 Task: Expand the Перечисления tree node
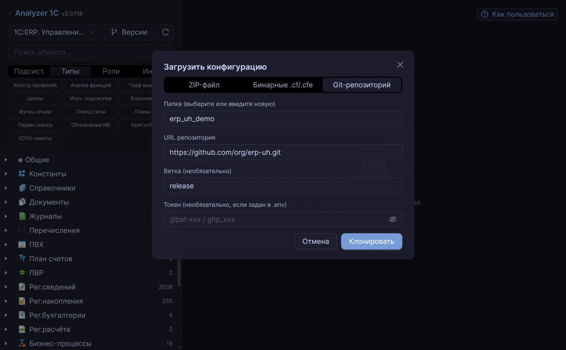point(6,230)
